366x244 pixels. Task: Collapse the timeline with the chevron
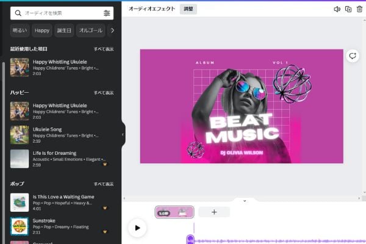(x=245, y=201)
